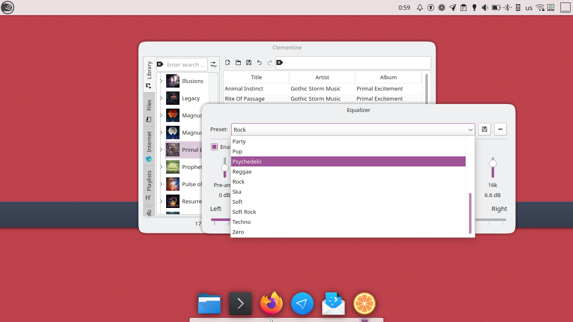Open notifications bell in the top panel
The image size is (573, 322).
coord(420,8)
